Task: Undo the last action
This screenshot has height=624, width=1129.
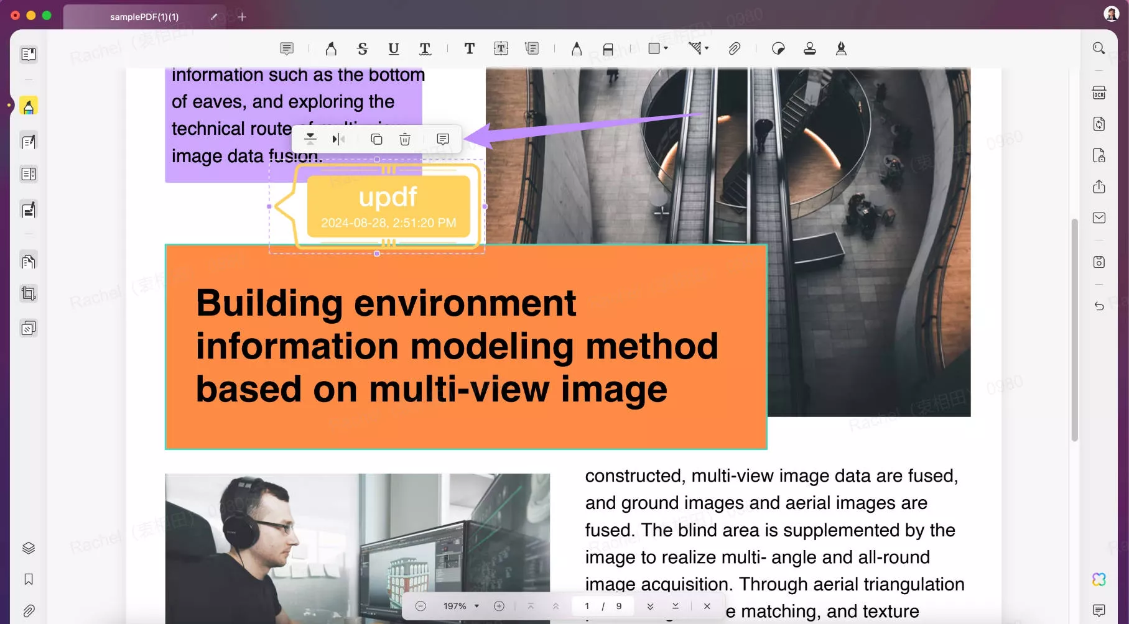Action: (1099, 306)
